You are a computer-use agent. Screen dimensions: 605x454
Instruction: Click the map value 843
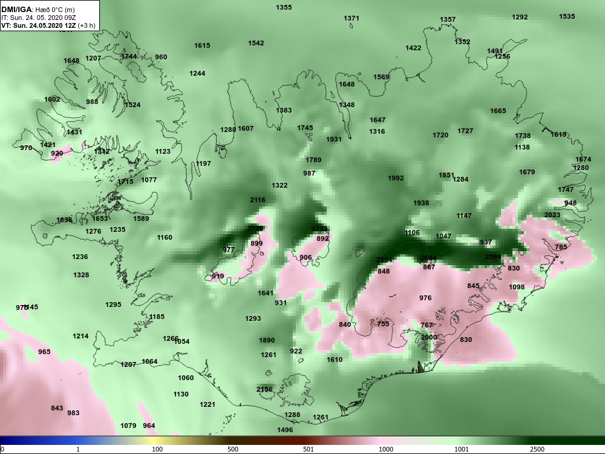click(57, 408)
